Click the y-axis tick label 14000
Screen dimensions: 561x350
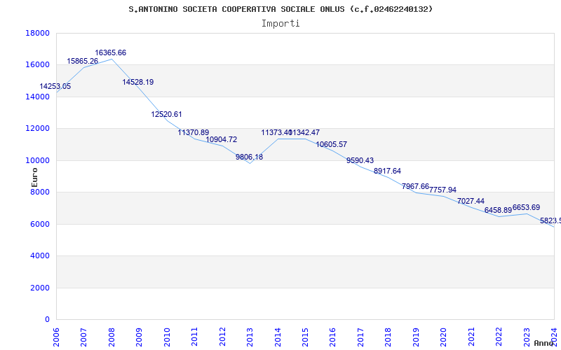click(38, 97)
